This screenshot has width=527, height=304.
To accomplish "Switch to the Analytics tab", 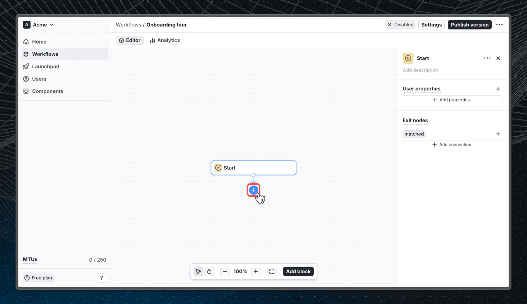I will (165, 40).
